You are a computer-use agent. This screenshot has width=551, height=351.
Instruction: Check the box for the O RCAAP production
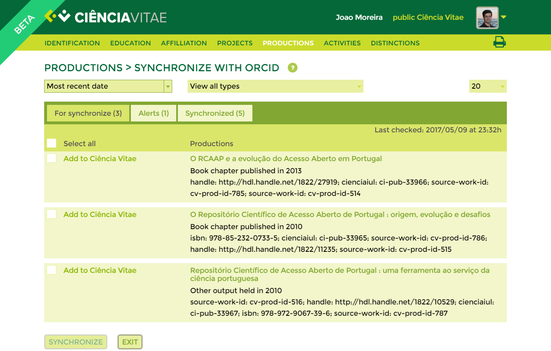(x=51, y=158)
